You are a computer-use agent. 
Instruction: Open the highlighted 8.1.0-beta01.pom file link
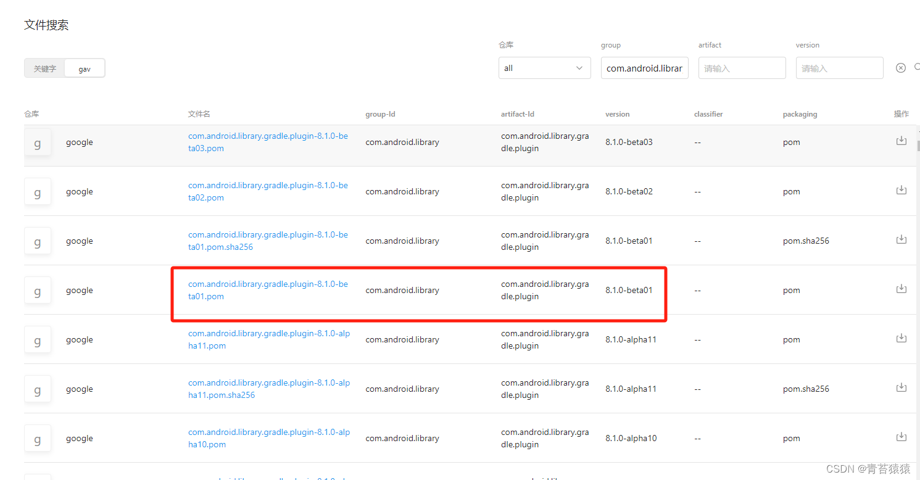coord(268,290)
